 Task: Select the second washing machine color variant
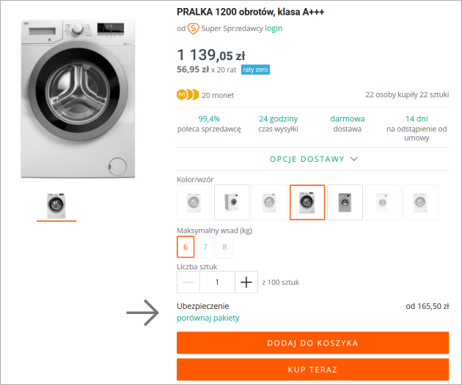click(x=232, y=202)
